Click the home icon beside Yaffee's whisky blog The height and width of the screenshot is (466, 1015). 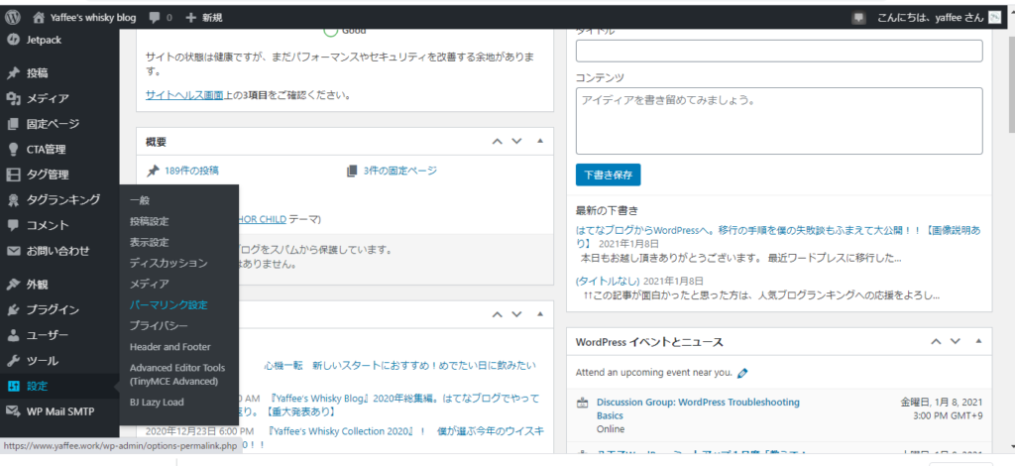click(x=39, y=18)
